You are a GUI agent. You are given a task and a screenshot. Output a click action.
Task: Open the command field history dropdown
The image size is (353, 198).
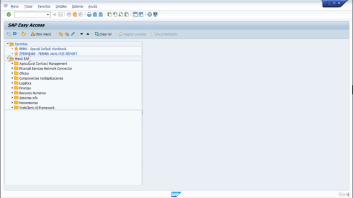pos(48,15)
